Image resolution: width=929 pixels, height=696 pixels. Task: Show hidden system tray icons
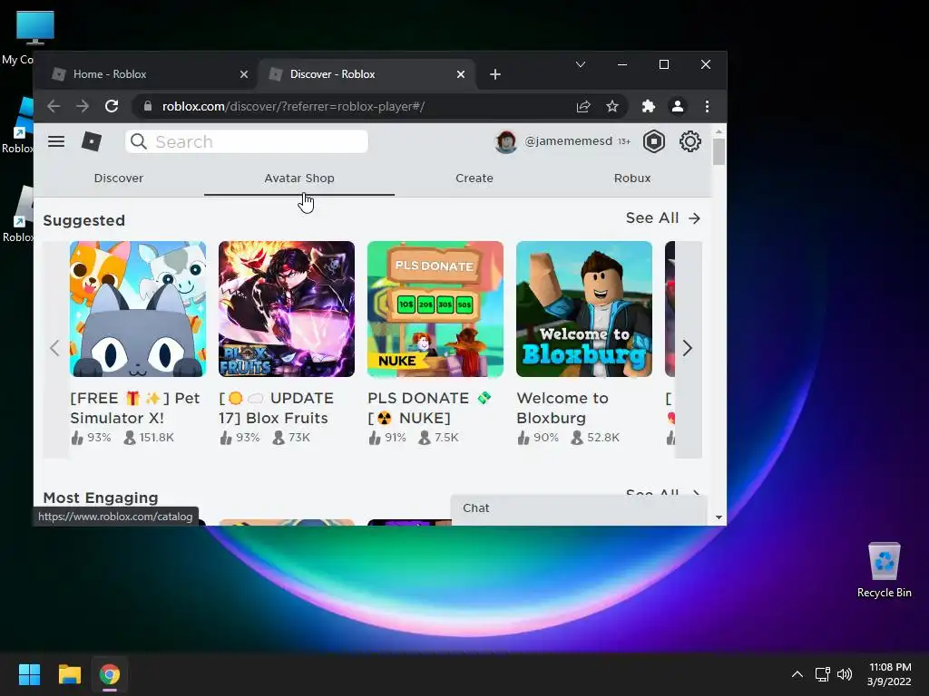point(797,674)
